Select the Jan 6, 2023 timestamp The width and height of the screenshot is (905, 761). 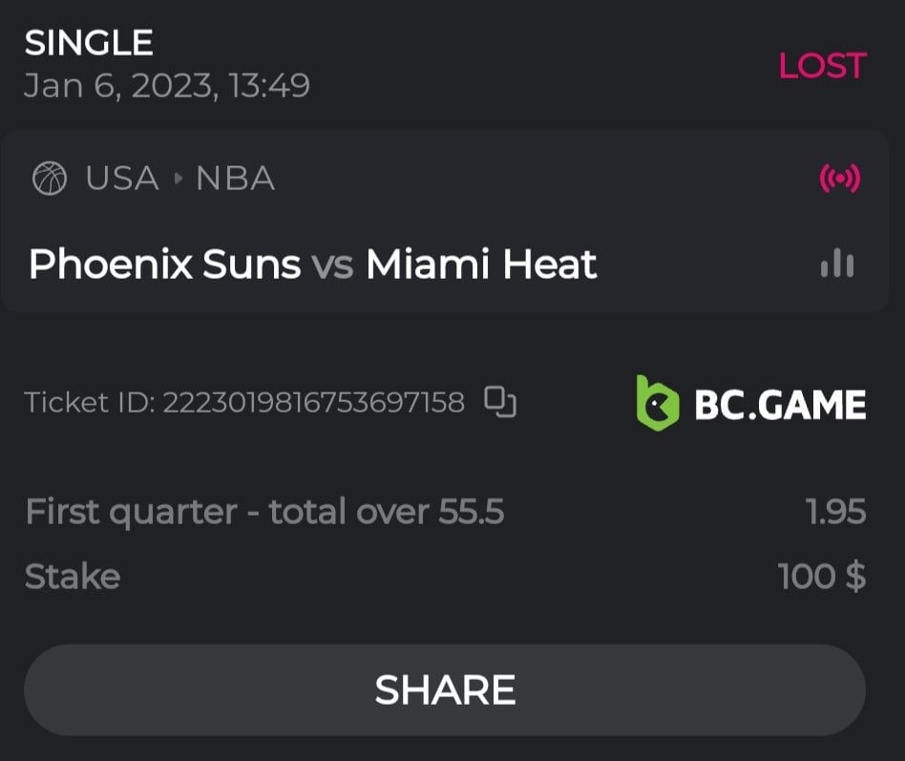(167, 86)
